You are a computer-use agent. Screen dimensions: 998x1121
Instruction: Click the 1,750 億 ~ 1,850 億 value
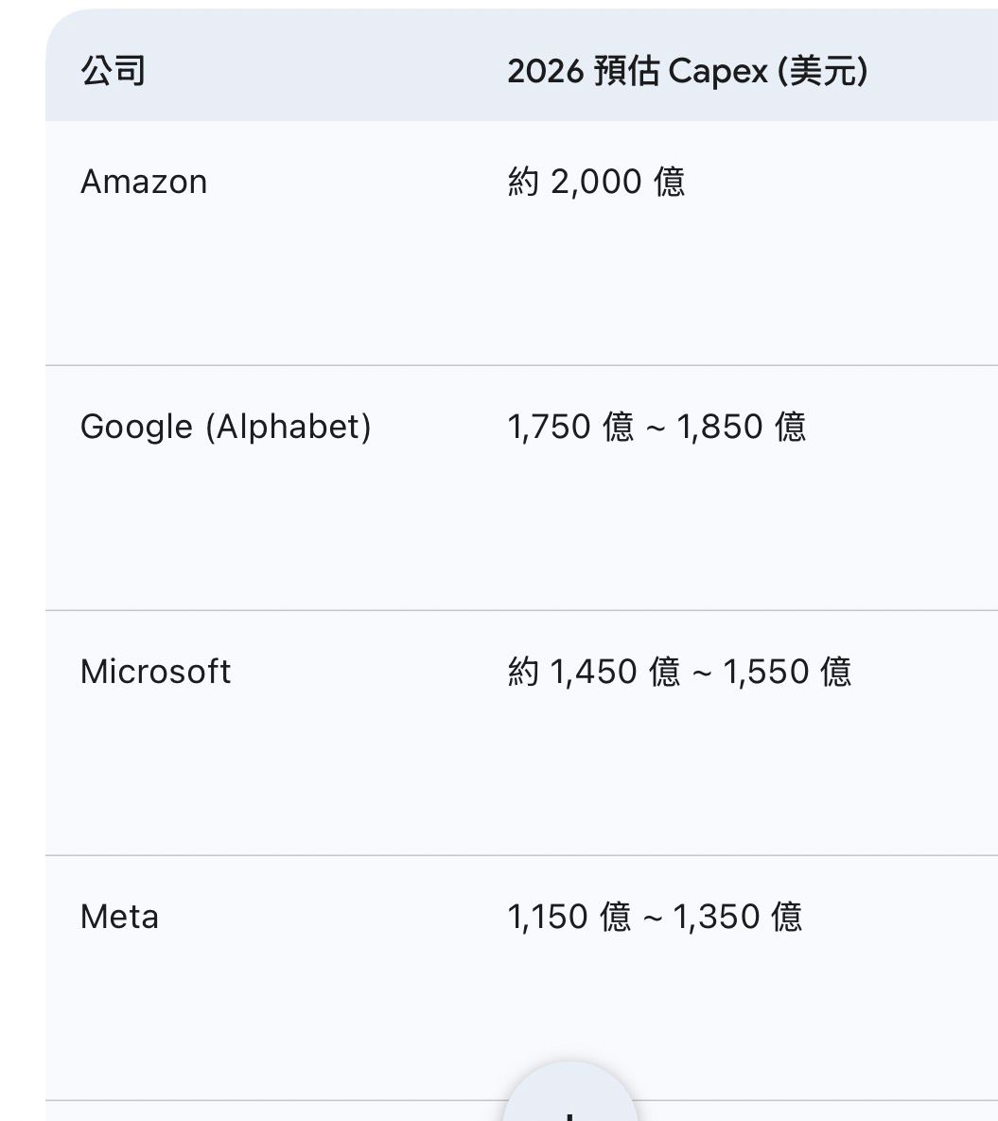point(657,427)
